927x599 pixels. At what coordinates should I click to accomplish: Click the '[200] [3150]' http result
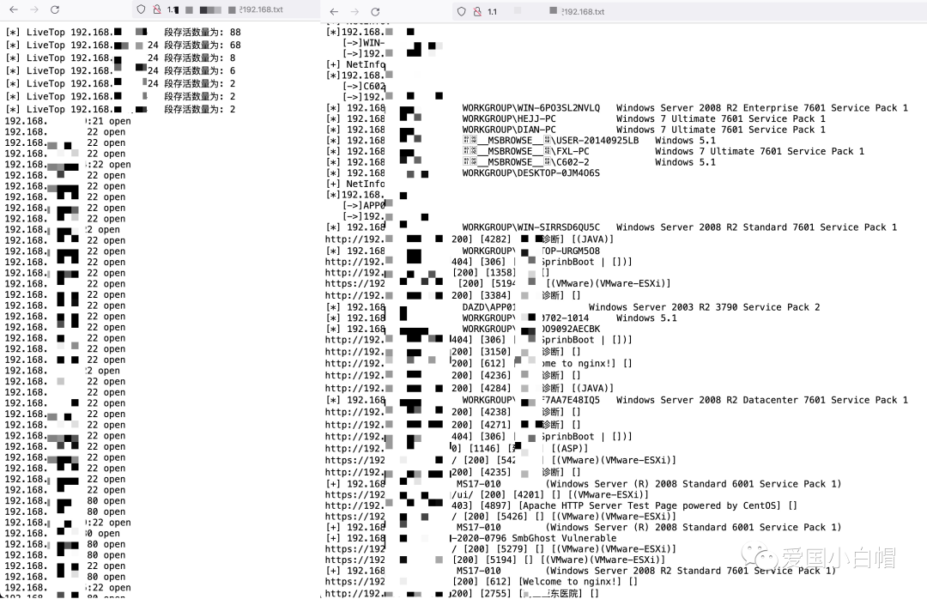(453, 351)
